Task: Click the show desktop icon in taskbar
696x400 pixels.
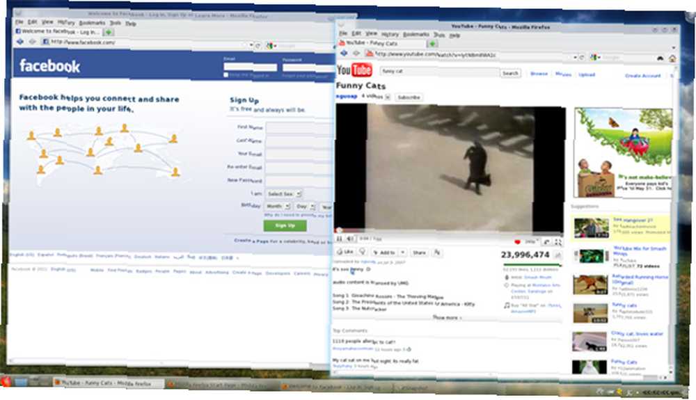Action: [20, 381]
